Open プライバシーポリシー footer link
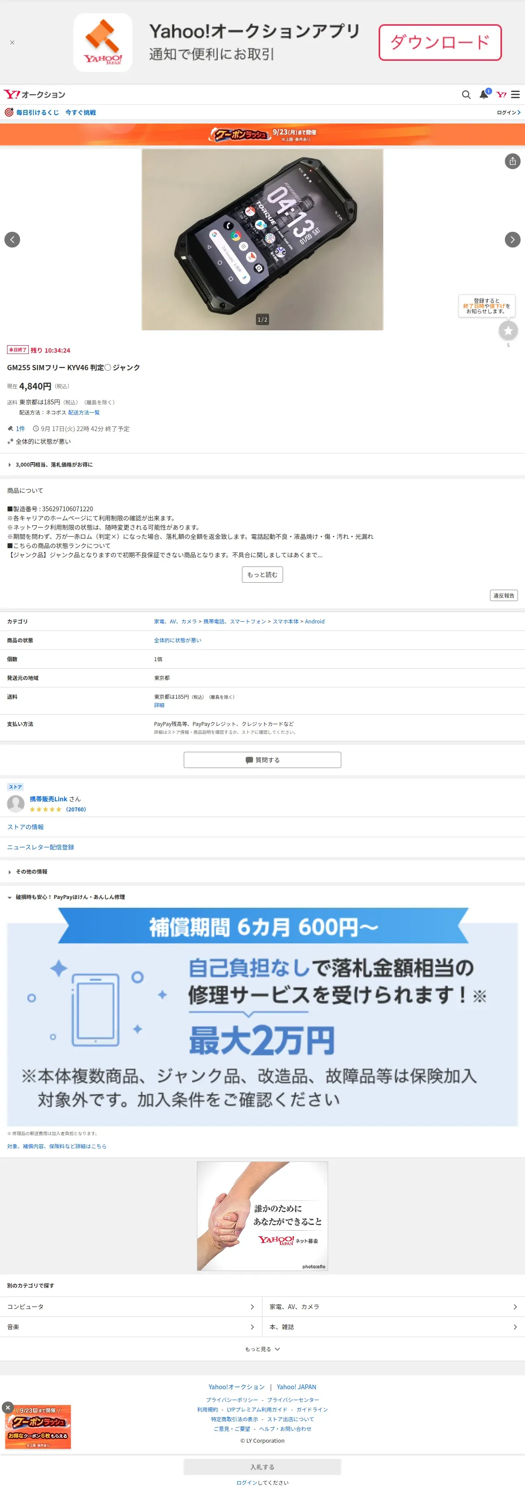 click(x=231, y=1400)
